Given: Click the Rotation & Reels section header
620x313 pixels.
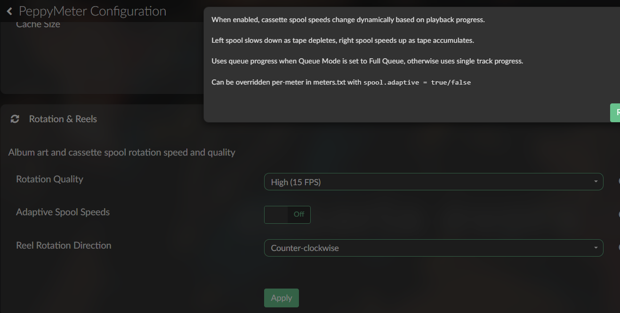Looking at the screenshot, I should tap(63, 119).
